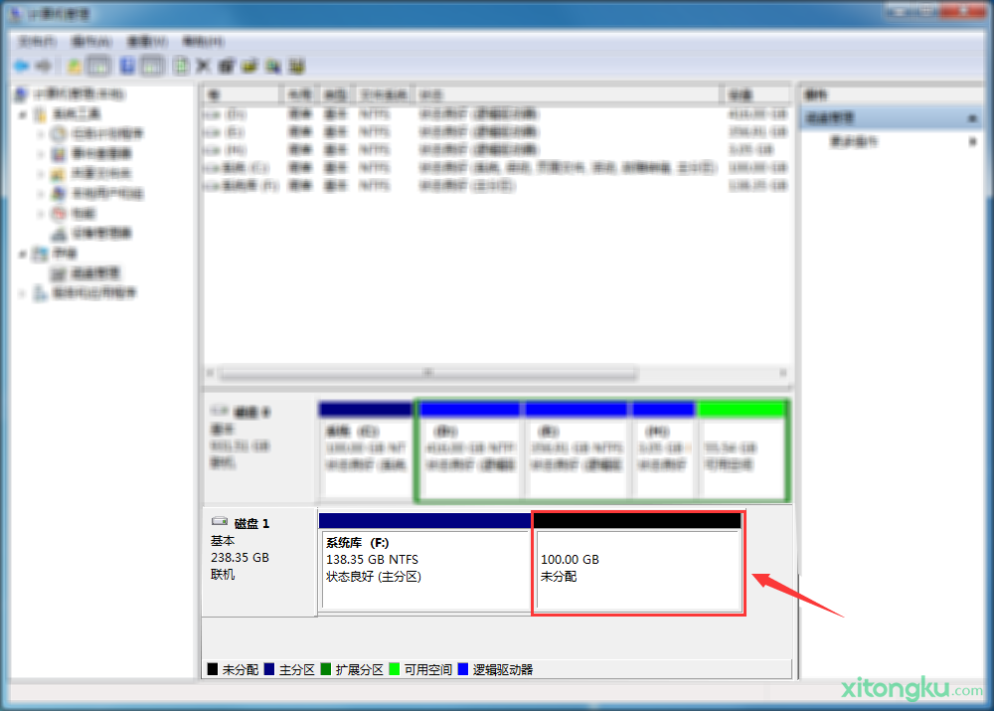
Task: Click the black X delete toolbar icon
Action: point(203,66)
